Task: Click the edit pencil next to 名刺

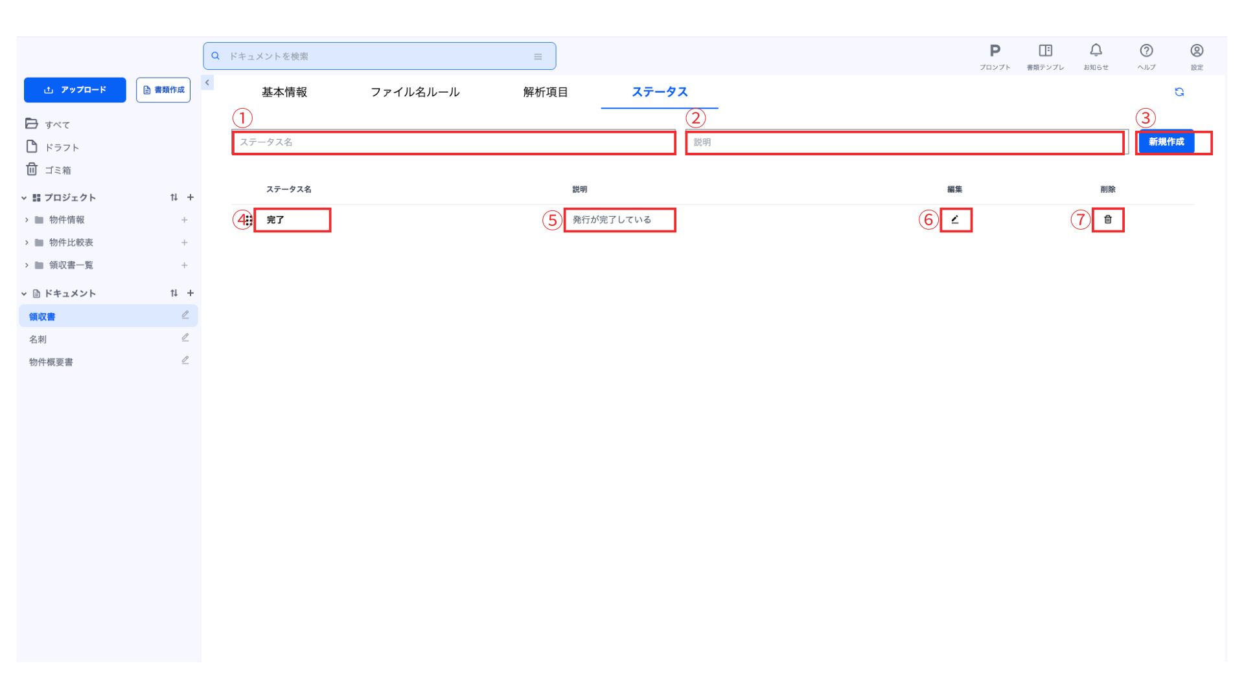Action: (x=185, y=338)
